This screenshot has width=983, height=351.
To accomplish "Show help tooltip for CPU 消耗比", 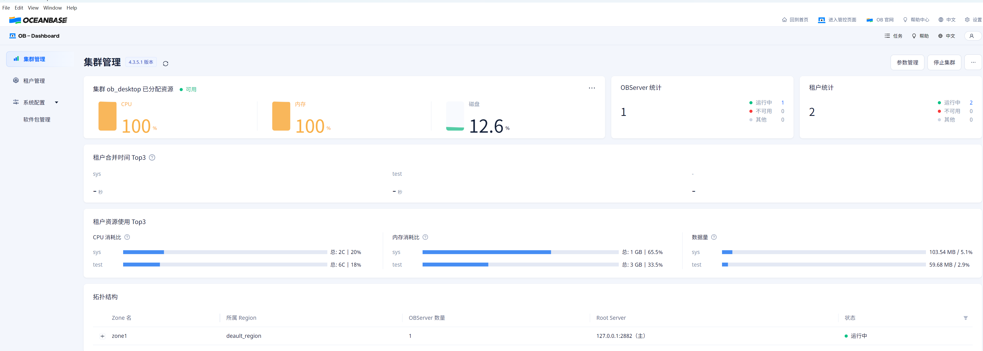I will point(127,237).
